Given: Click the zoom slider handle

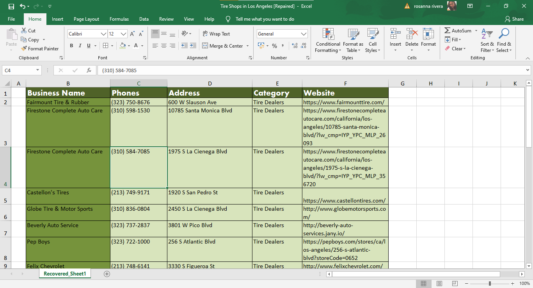Looking at the screenshot, I should (490, 283).
